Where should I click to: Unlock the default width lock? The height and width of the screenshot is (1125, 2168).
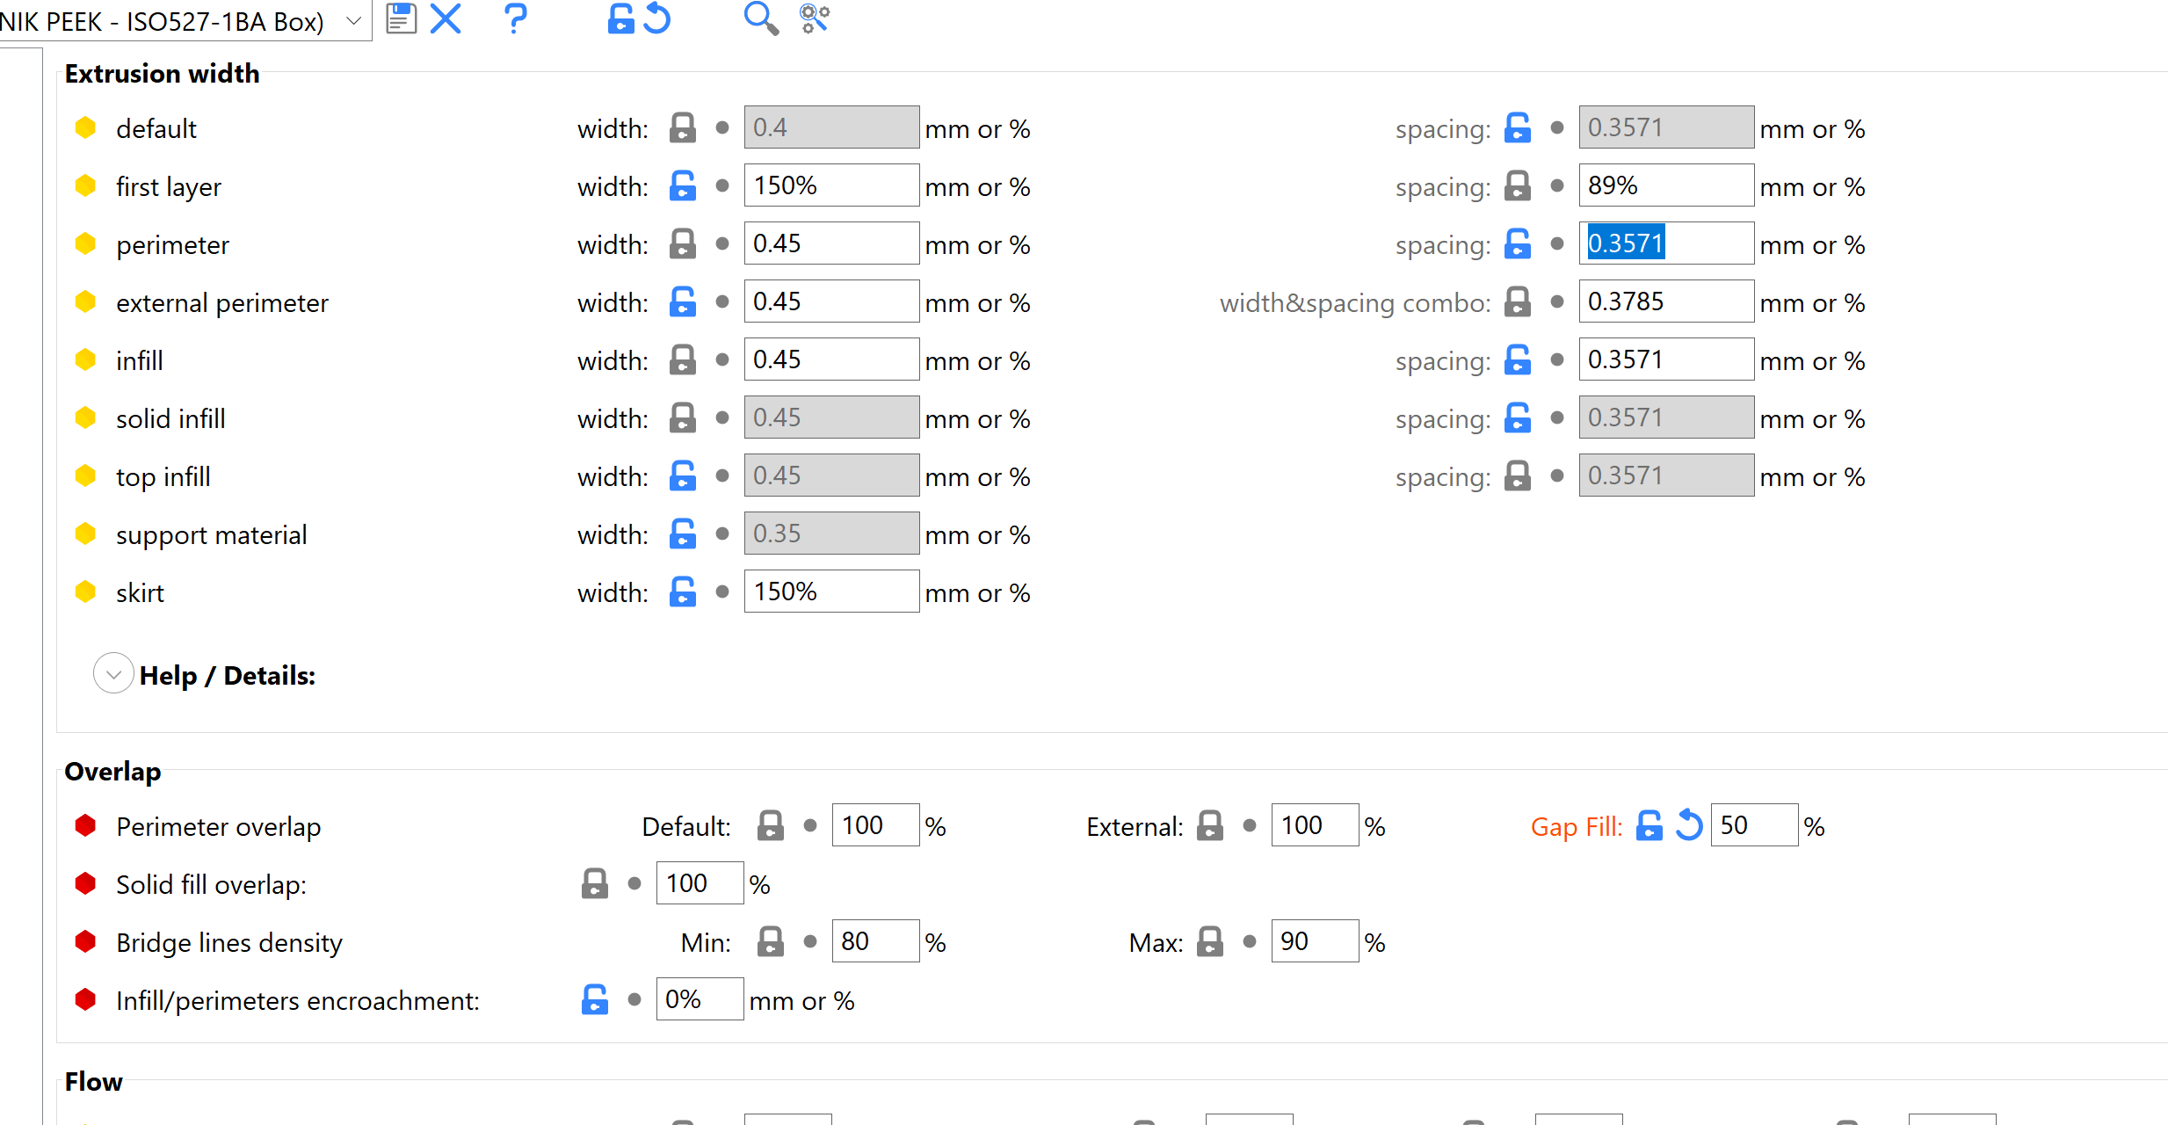683,127
